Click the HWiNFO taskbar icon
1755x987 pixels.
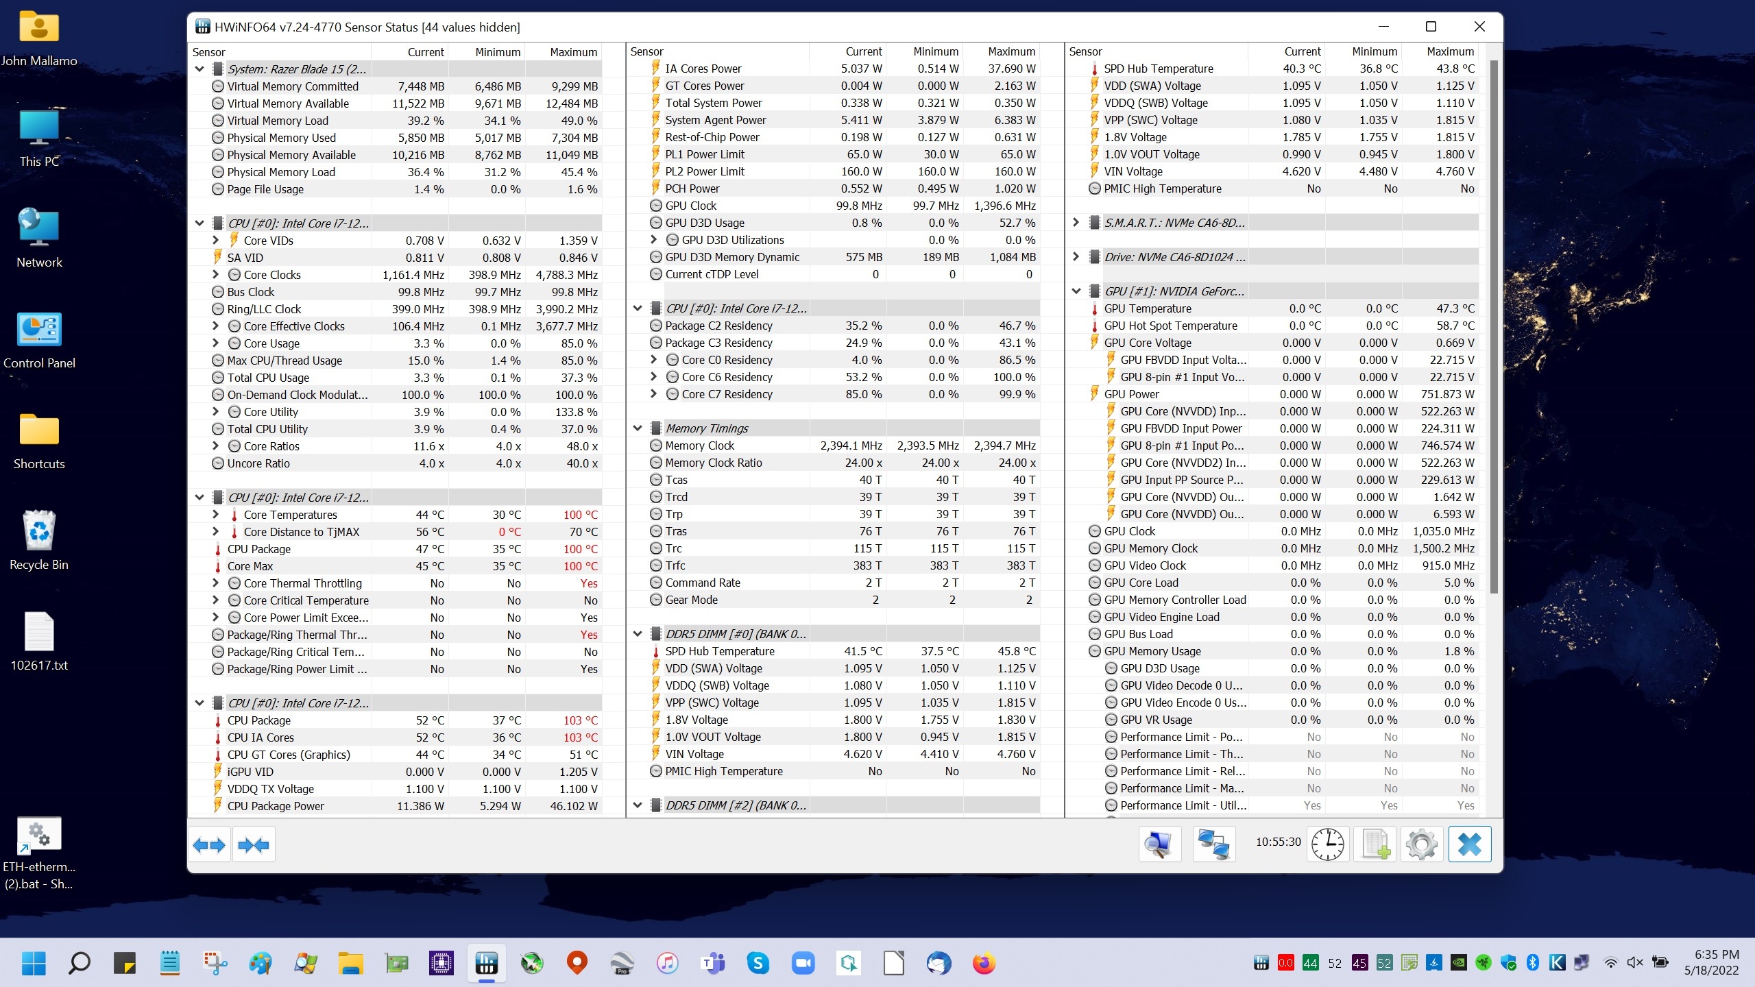(486, 963)
